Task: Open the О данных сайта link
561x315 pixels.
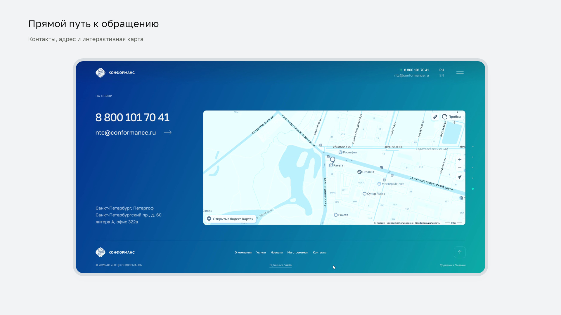Action: 280,265
